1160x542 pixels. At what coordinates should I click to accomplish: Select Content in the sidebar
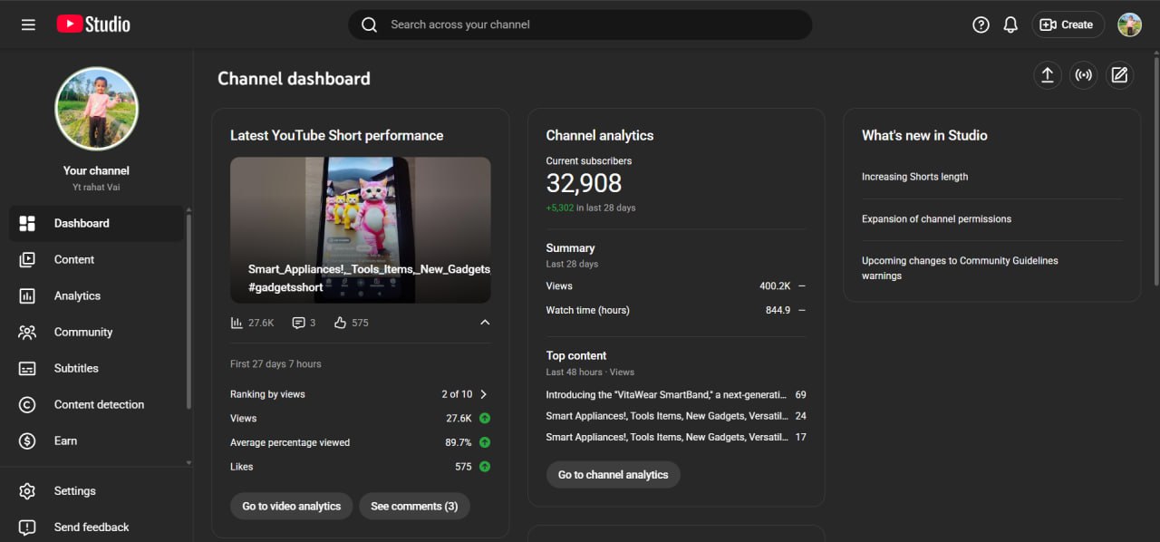click(x=74, y=259)
